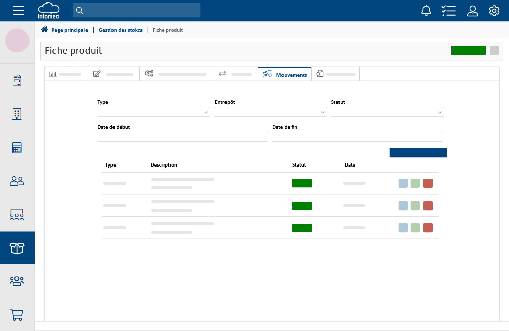Open the shopping cart sidebar icon
Screen dimensions: 509x331
[x=17, y=314]
